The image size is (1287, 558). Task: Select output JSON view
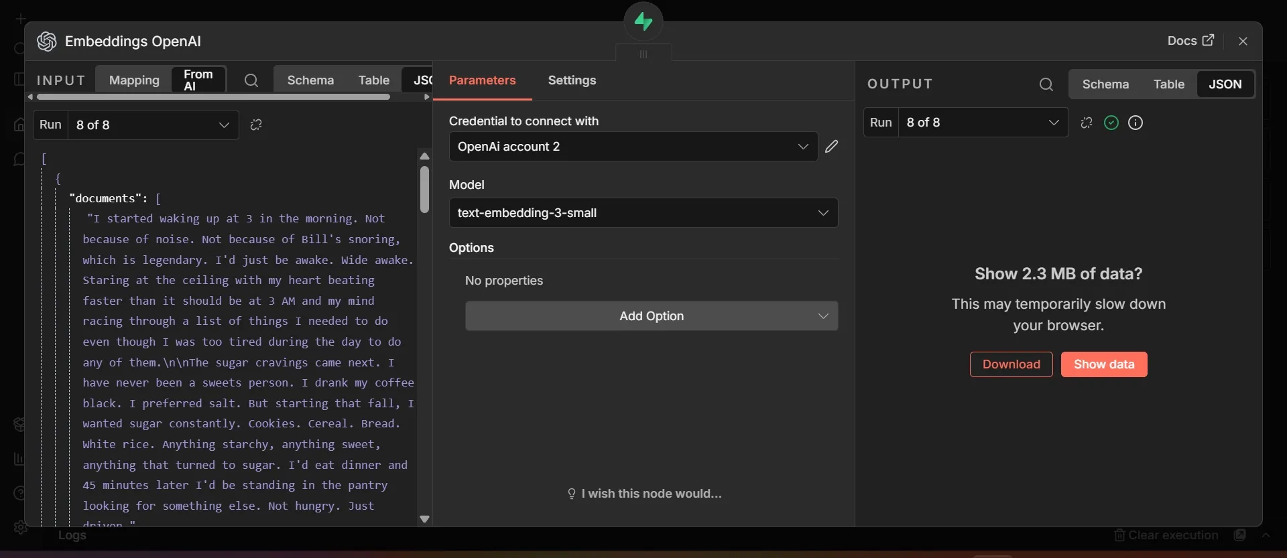pyautogui.click(x=1225, y=84)
